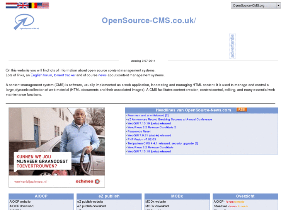Open the bitweaver torrents link in Overzicht

(x=243, y=206)
